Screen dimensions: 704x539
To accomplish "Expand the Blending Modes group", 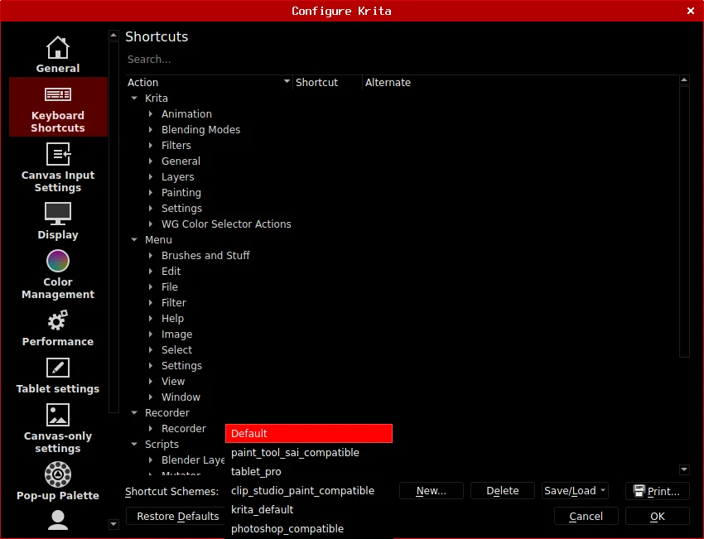I will (151, 130).
